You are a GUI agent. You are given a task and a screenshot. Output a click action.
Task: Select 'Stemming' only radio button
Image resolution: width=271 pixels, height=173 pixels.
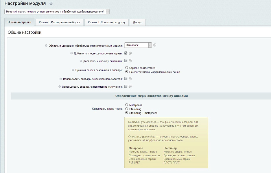pyautogui.click(x=127, y=109)
